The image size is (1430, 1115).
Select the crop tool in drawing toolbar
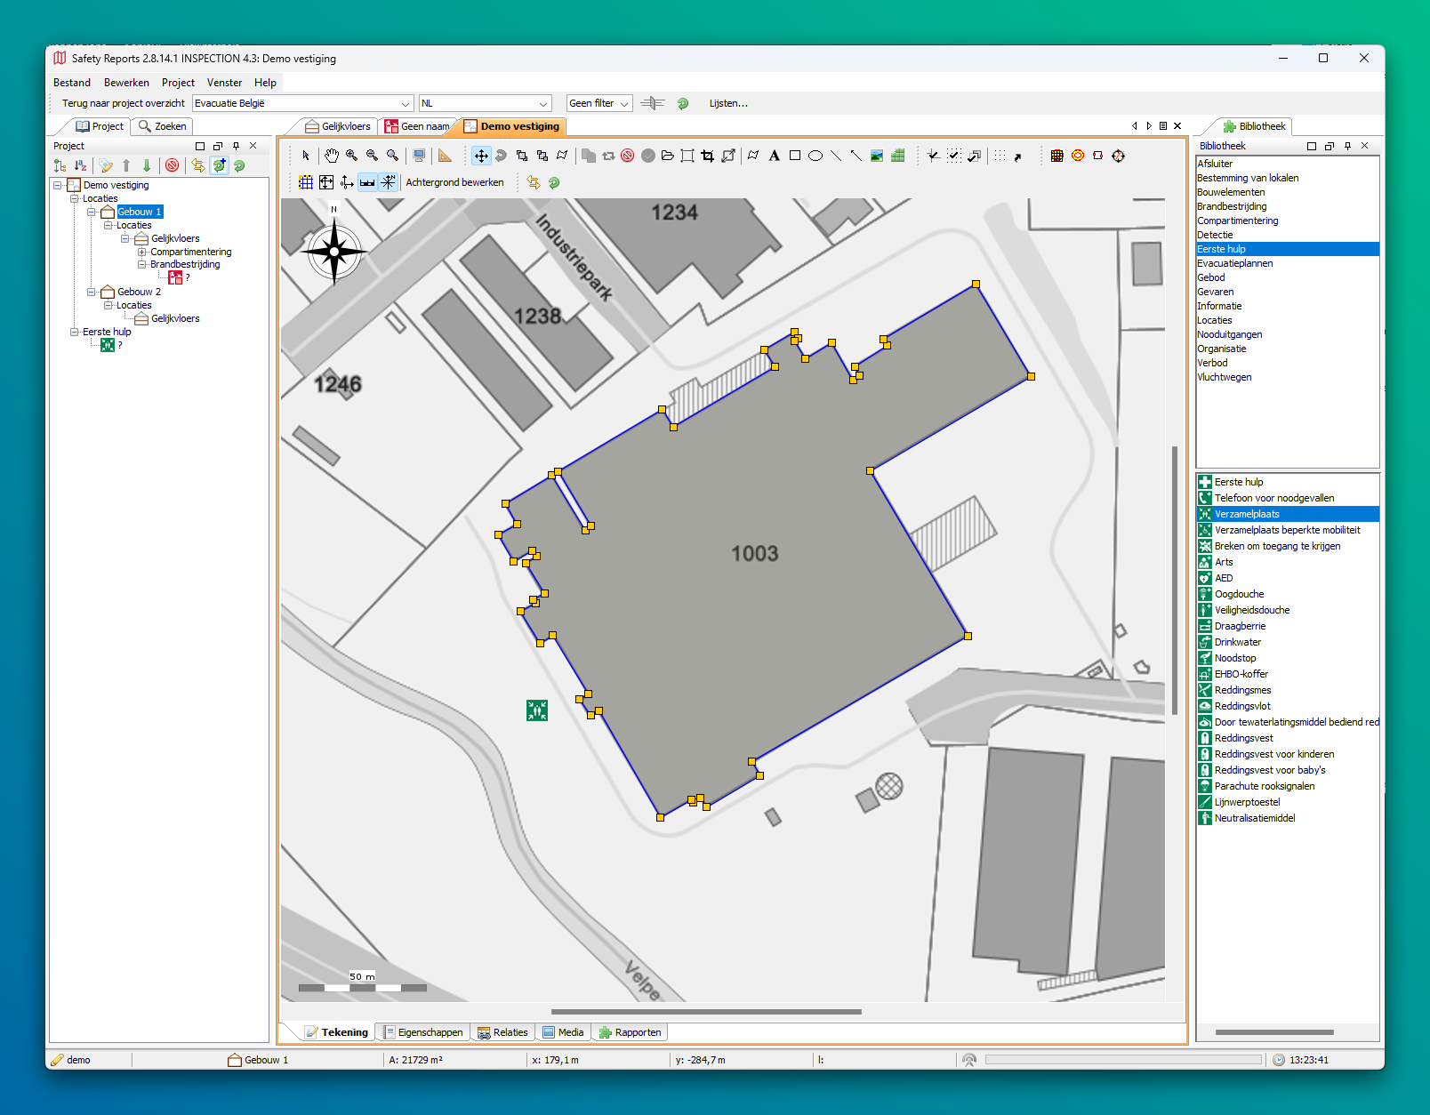tap(707, 156)
